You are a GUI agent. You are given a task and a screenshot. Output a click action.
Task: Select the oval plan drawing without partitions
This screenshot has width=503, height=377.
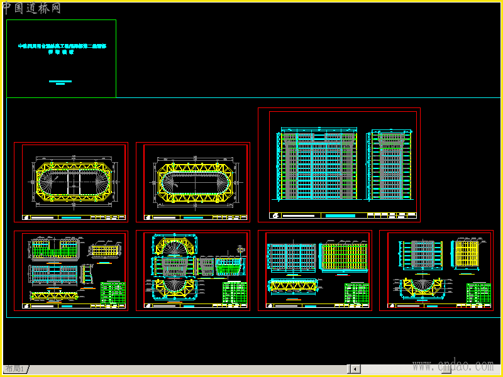click(196, 183)
